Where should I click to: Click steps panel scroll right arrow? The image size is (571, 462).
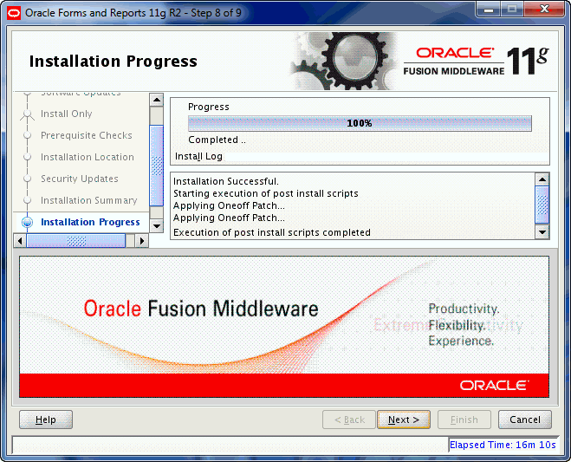coord(142,241)
